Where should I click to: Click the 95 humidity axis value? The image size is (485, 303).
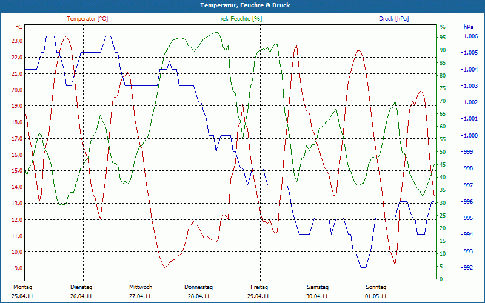point(443,38)
